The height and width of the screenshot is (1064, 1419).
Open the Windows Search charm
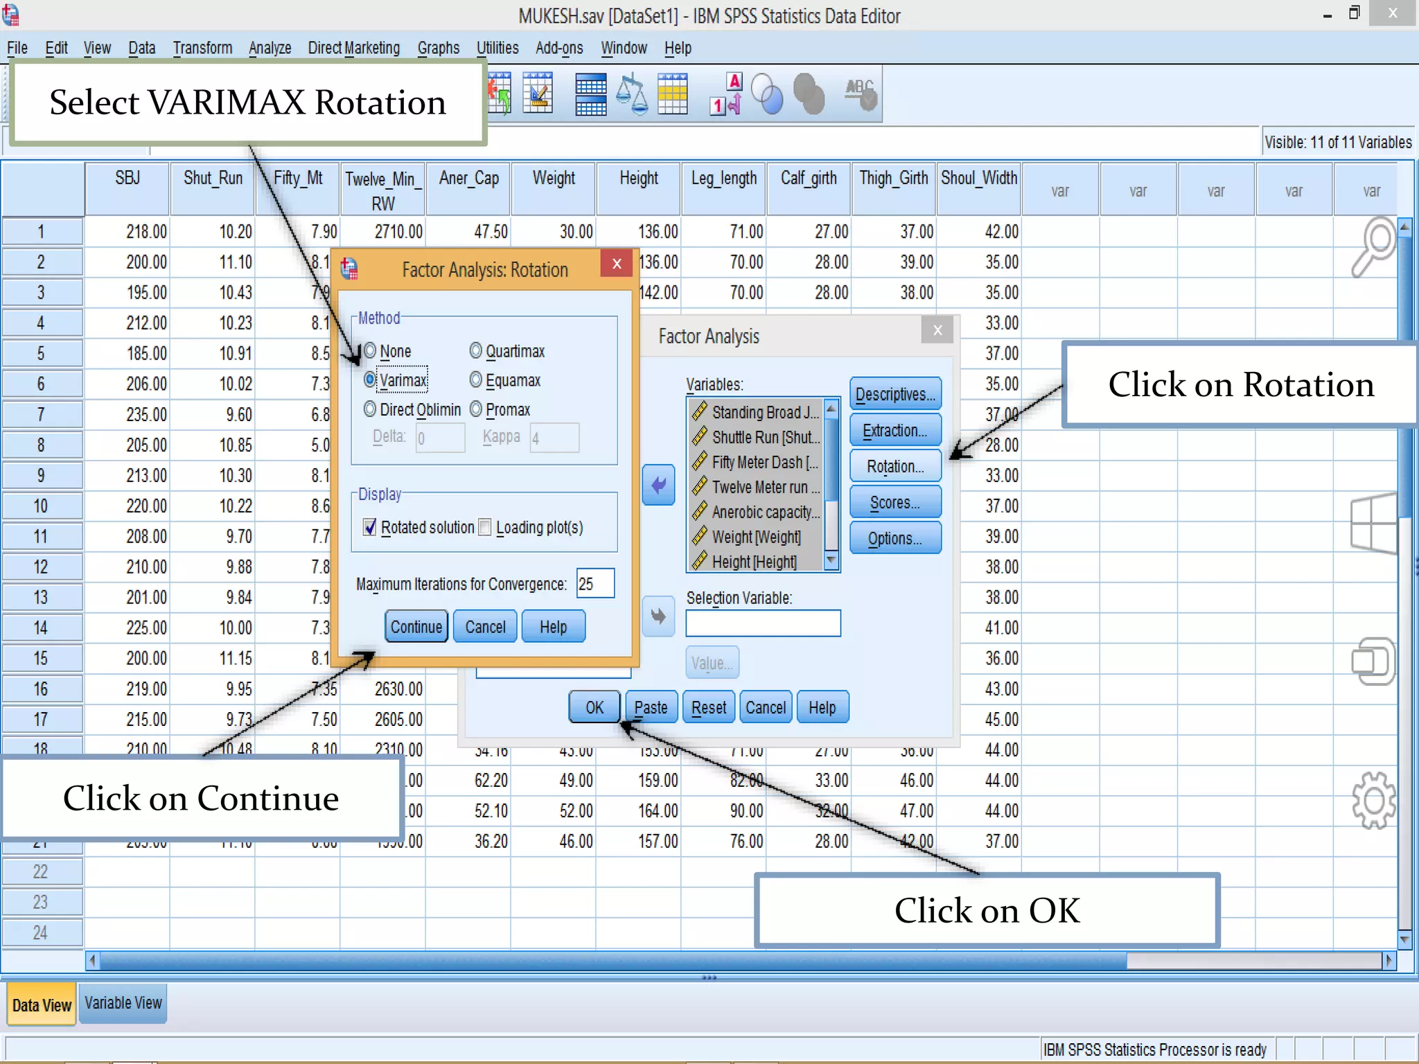click(x=1373, y=247)
